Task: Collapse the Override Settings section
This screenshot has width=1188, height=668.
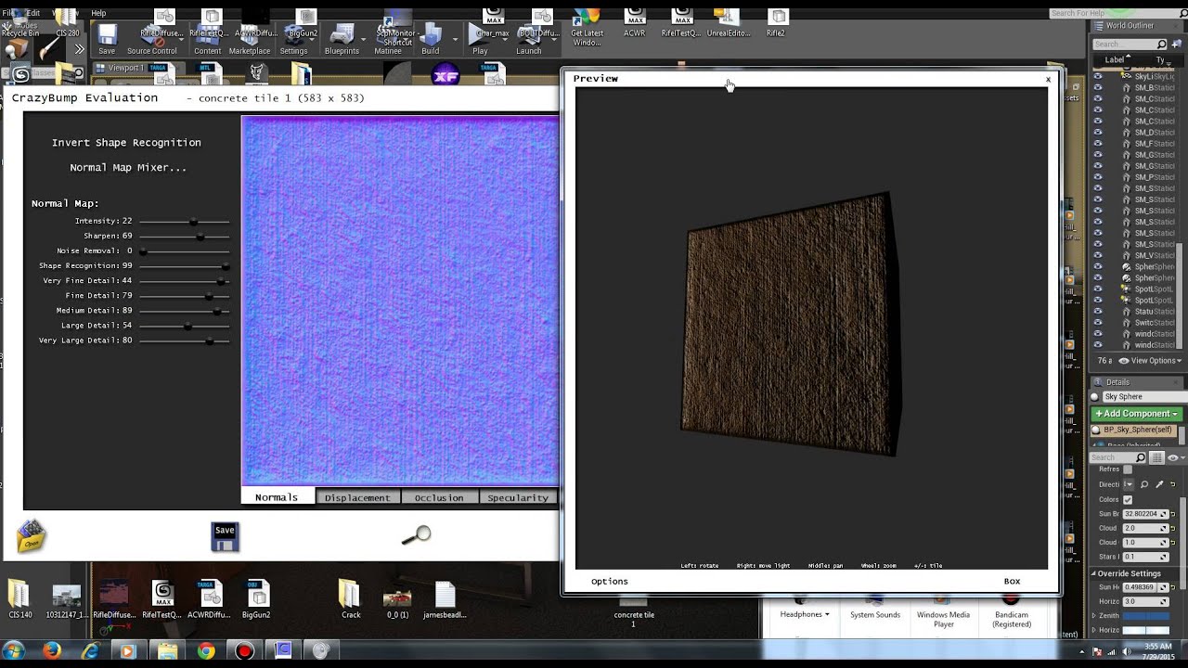Action: coord(1094,573)
